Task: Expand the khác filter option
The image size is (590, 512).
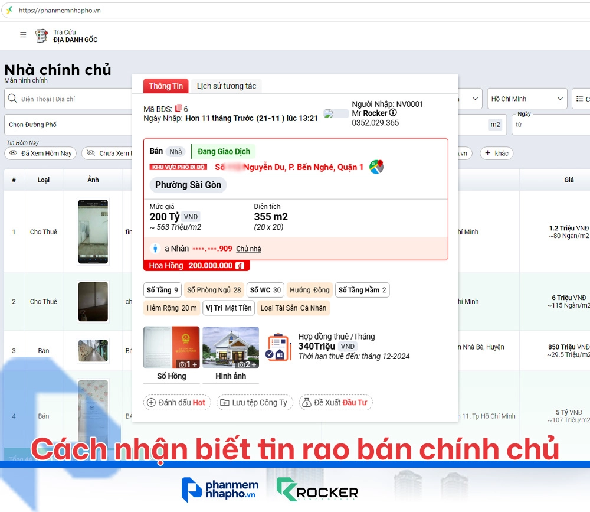Action: coord(496,154)
